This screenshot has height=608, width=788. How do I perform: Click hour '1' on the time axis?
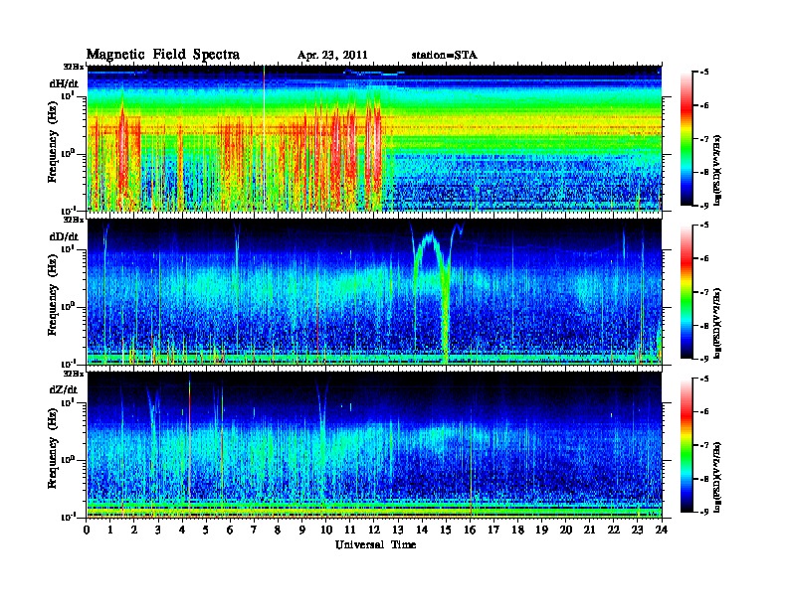[110, 530]
